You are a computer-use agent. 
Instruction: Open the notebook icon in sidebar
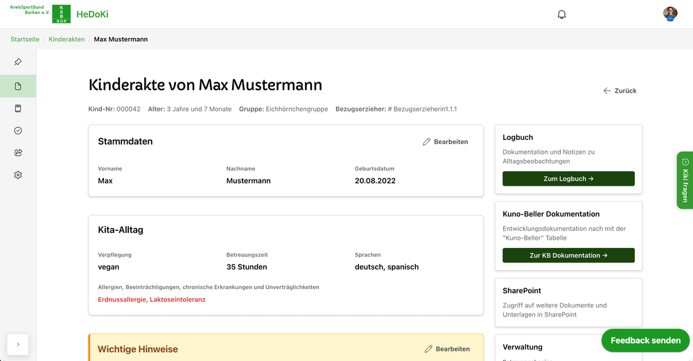[x=18, y=108]
